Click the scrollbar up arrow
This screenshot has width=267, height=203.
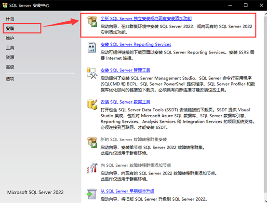pos(266,14)
